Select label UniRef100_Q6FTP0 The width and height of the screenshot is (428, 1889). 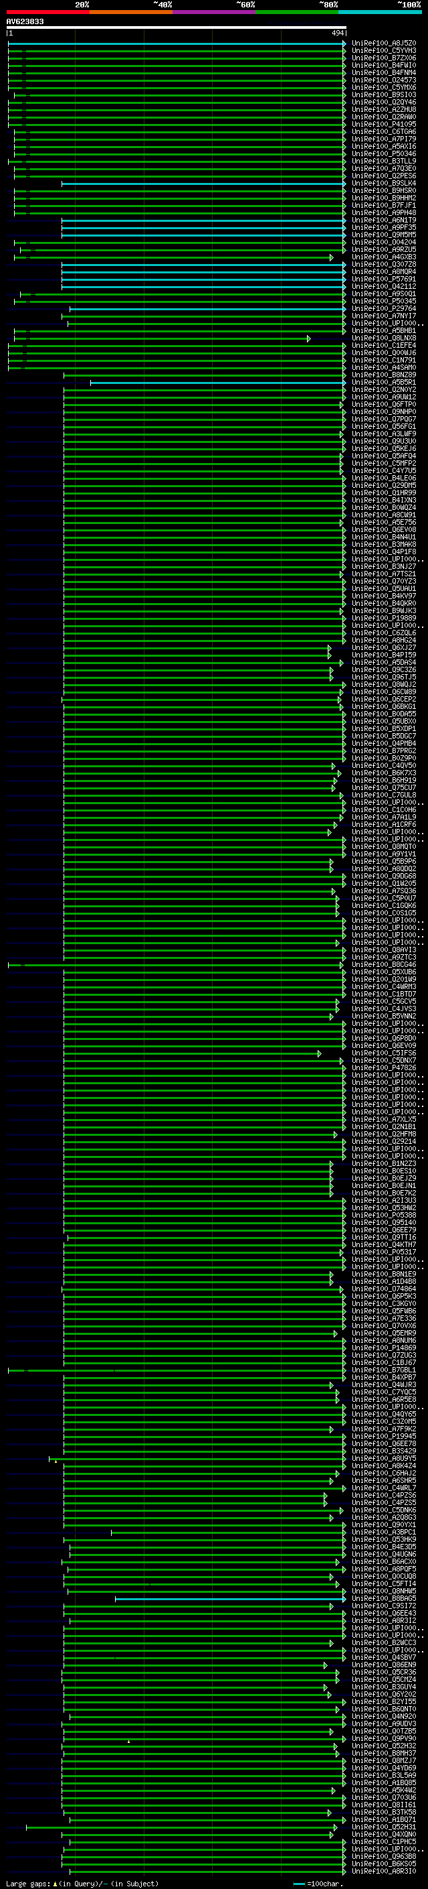pos(384,405)
